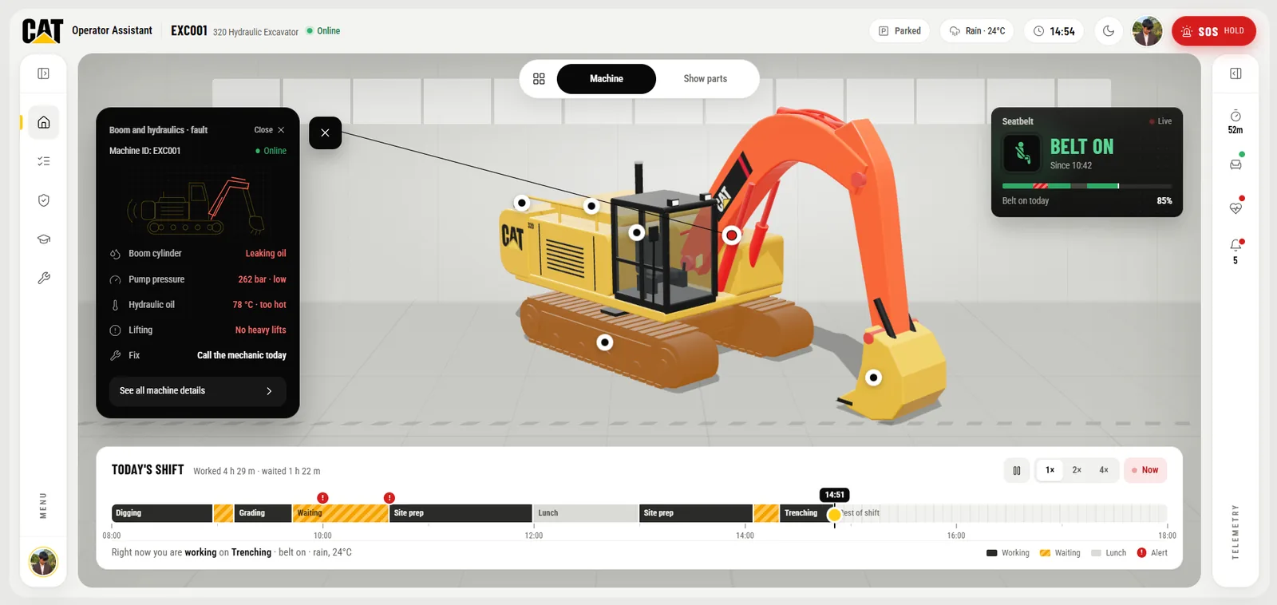Close the Boom and hydraulics panel
Viewport: 1277px width, 605px height.
click(270, 130)
